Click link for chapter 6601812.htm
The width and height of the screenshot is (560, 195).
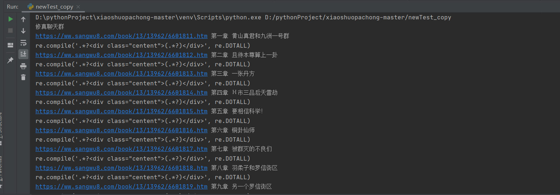[121, 55]
